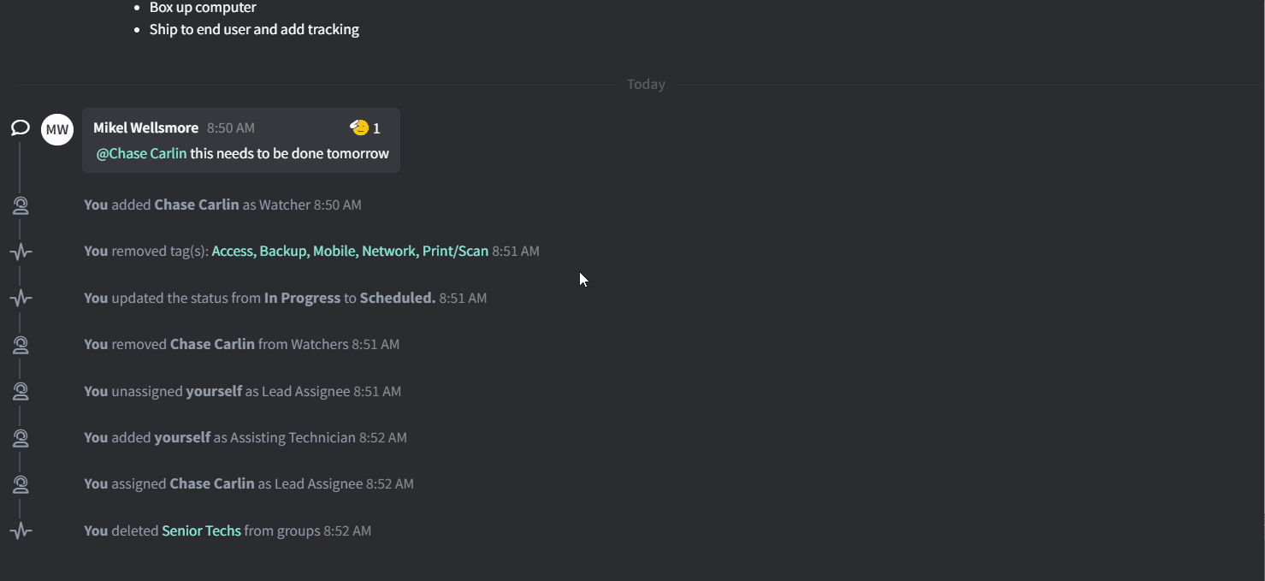The height and width of the screenshot is (581, 1265).
Task: Open the @Chase Carlin mention in the comment
Action: click(x=141, y=154)
